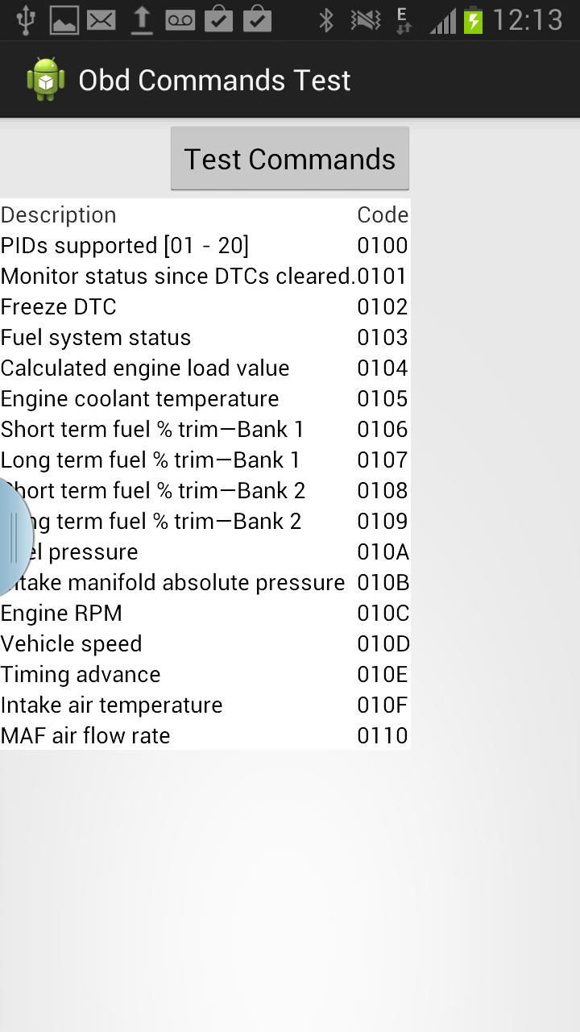Open the voicemail notification icon

(179, 19)
